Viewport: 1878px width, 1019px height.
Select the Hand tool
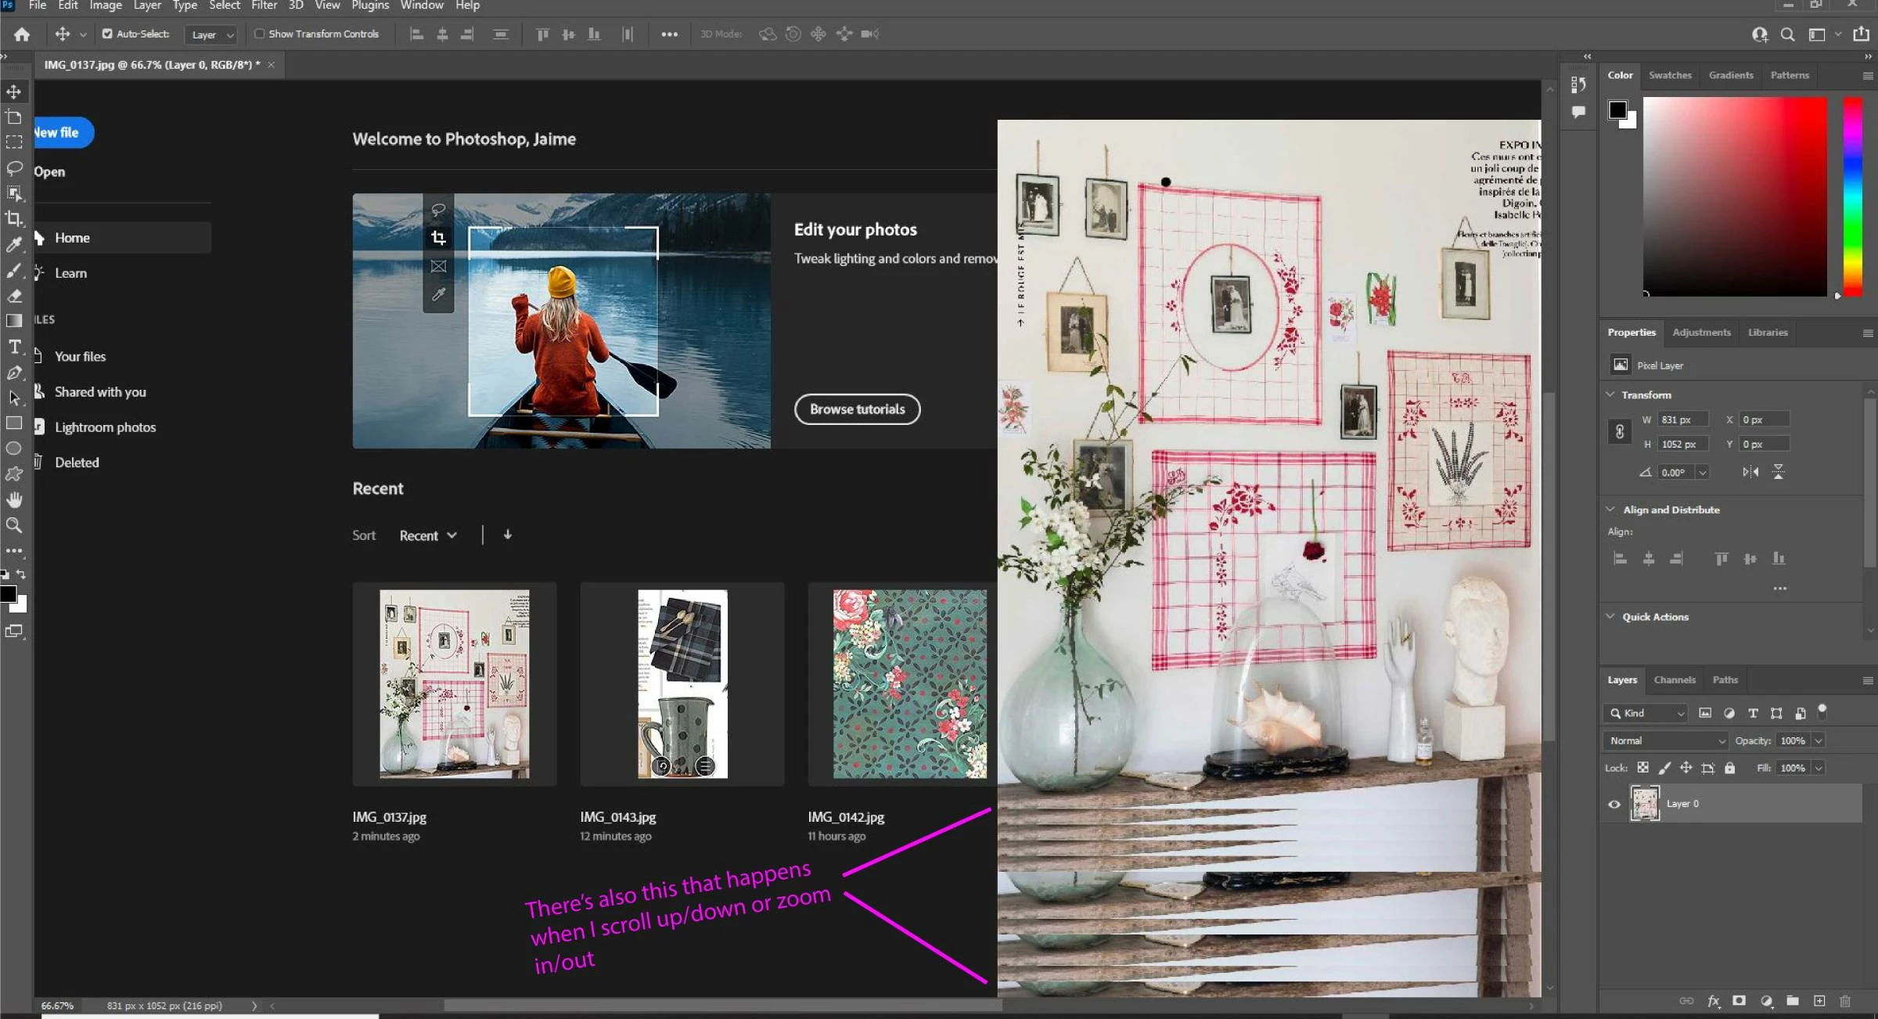14,499
